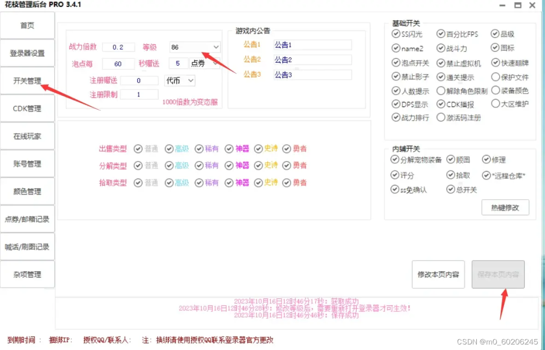This screenshot has height=350, width=545.
Task: Open the 登录器设置 panel
Action: click(x=27, y=53)
